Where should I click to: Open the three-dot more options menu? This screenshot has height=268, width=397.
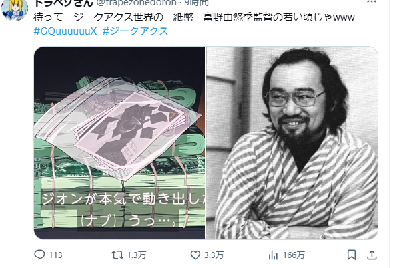372,2
